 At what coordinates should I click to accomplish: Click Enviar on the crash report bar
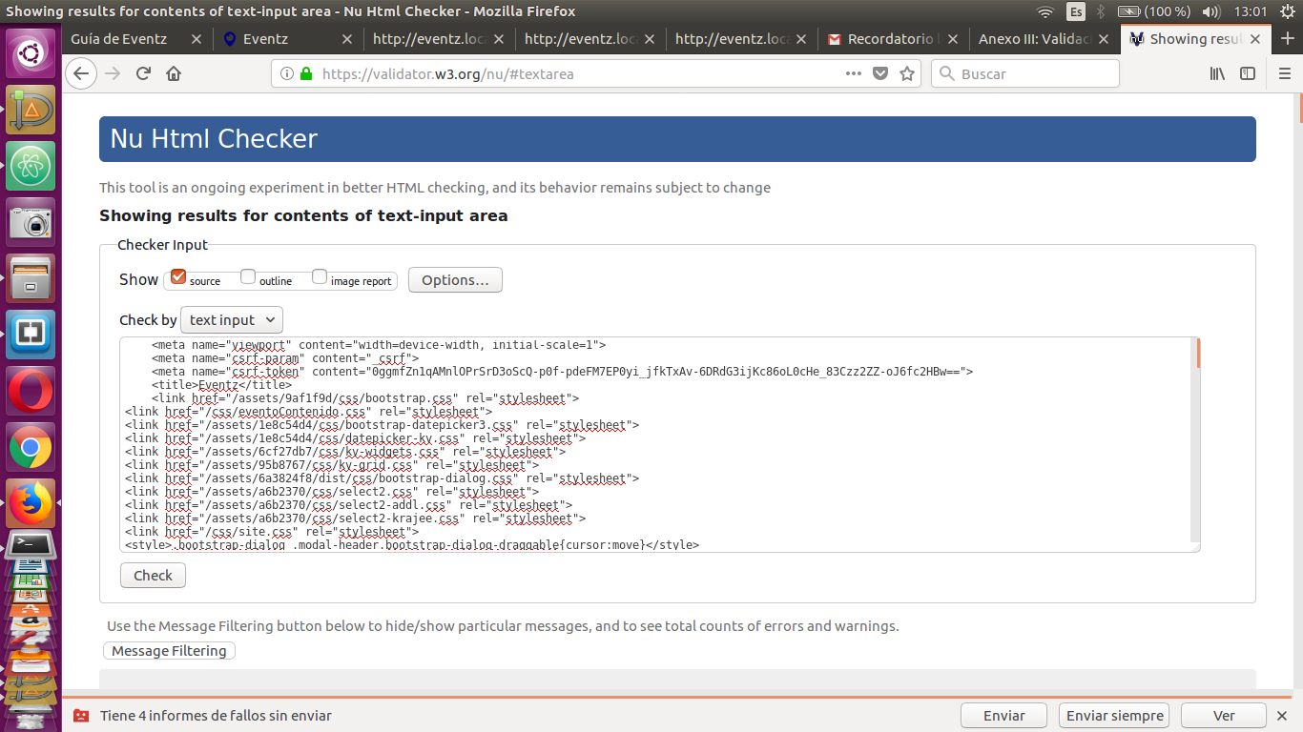tap(1004, 716)
